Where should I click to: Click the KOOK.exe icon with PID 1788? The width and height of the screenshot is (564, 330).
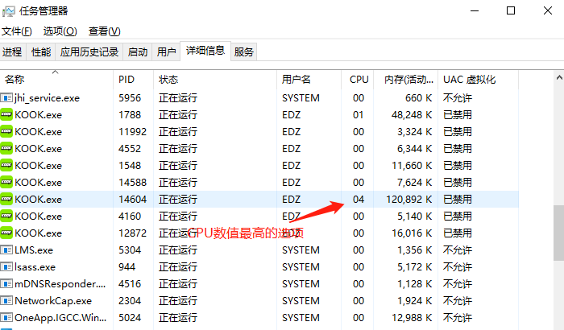6,114
